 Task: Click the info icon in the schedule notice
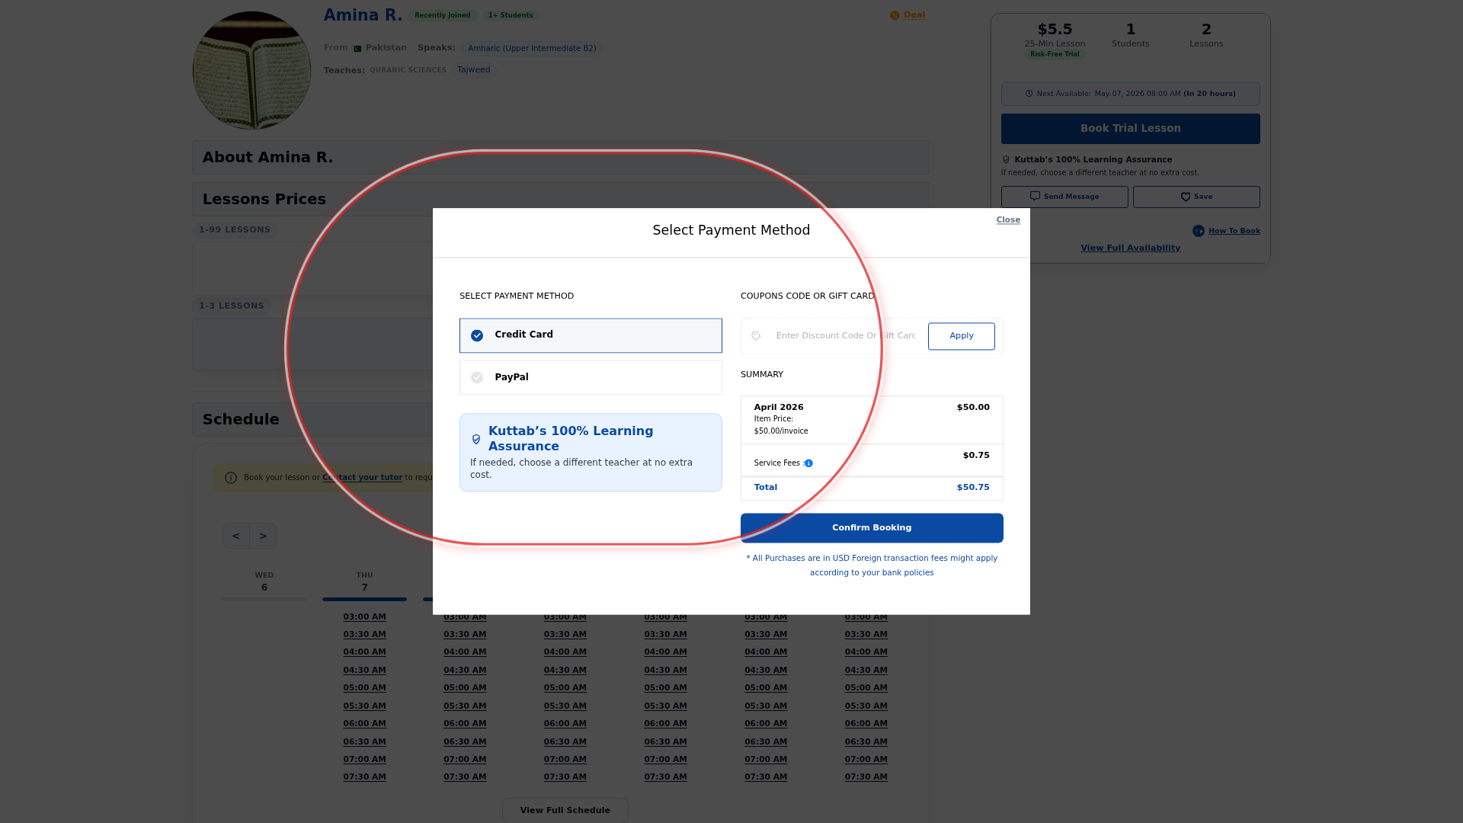[231, 478]
